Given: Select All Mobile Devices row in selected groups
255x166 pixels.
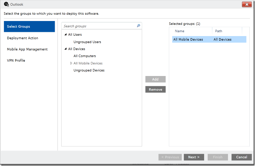Looking at the screenshot, I should pyautogui.click(x=209, y=40).
